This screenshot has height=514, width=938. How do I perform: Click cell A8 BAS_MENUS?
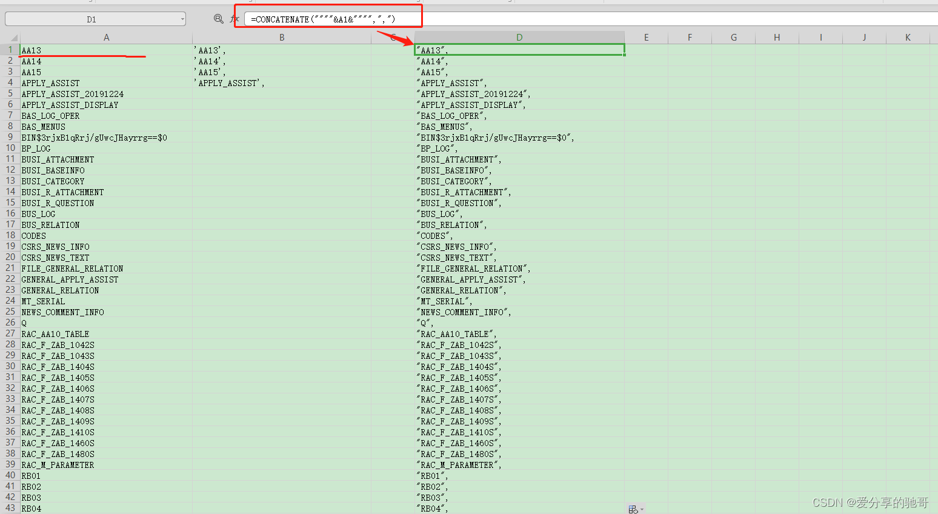107,127
